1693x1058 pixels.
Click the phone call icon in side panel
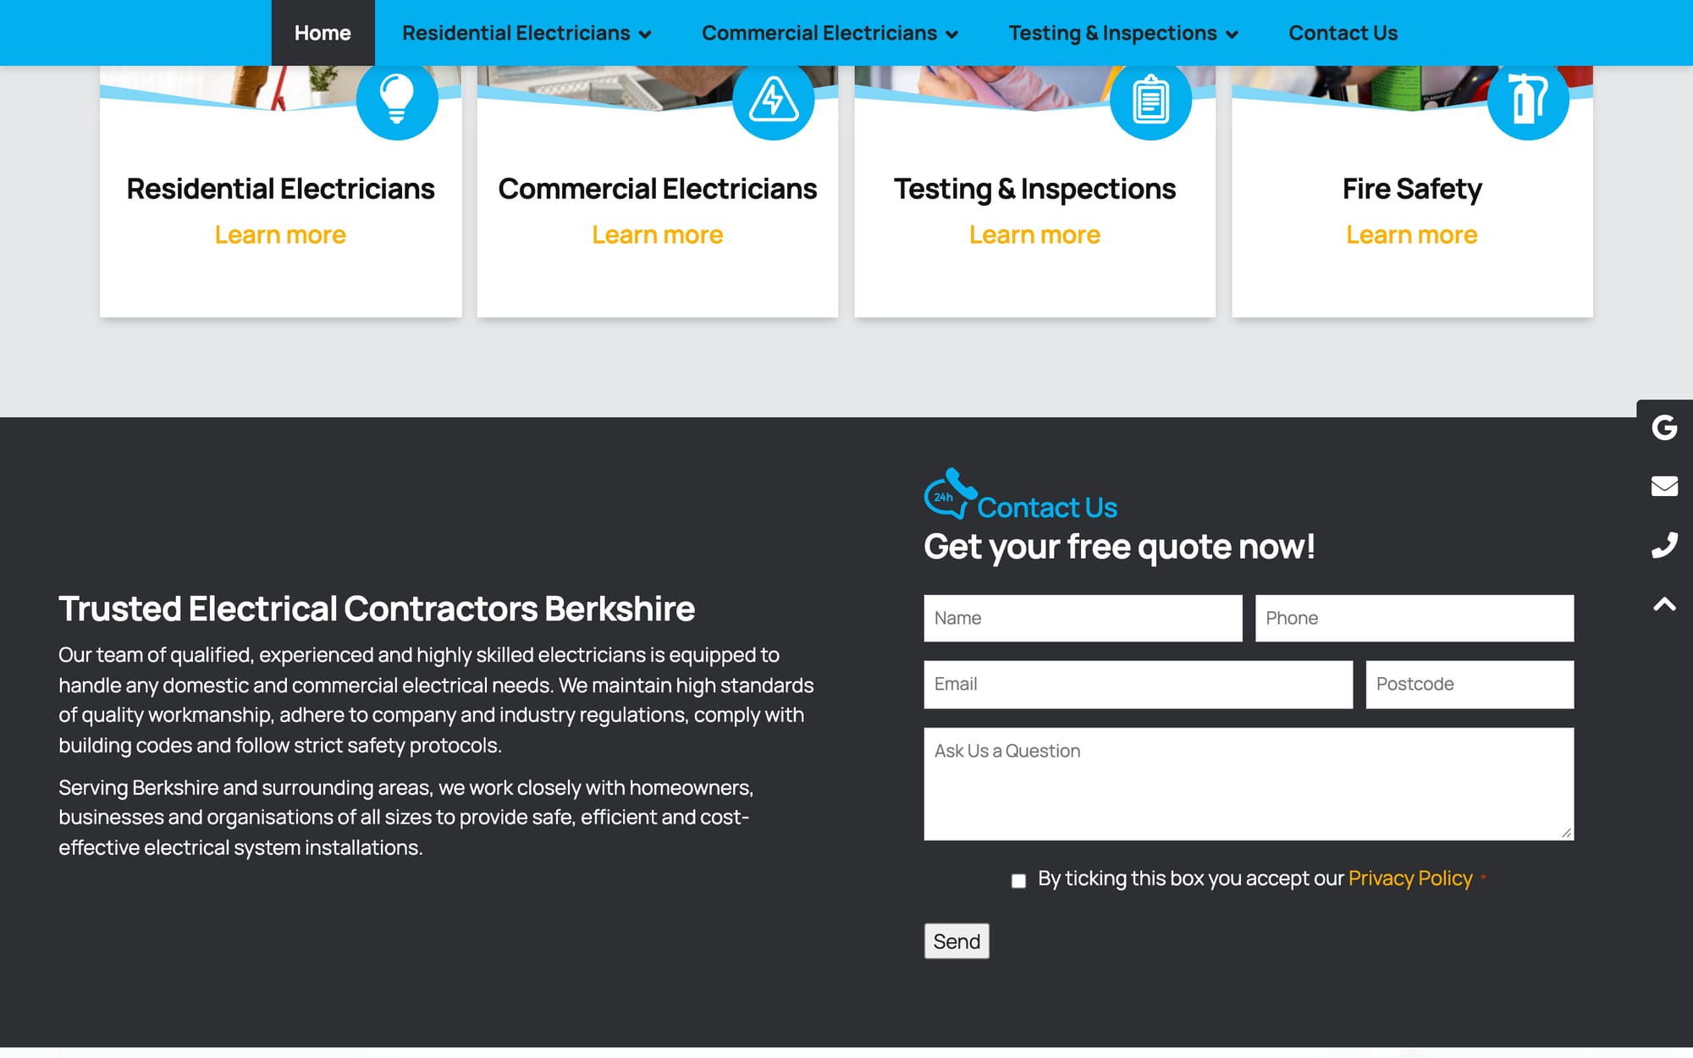click(x=1664, y=545)
